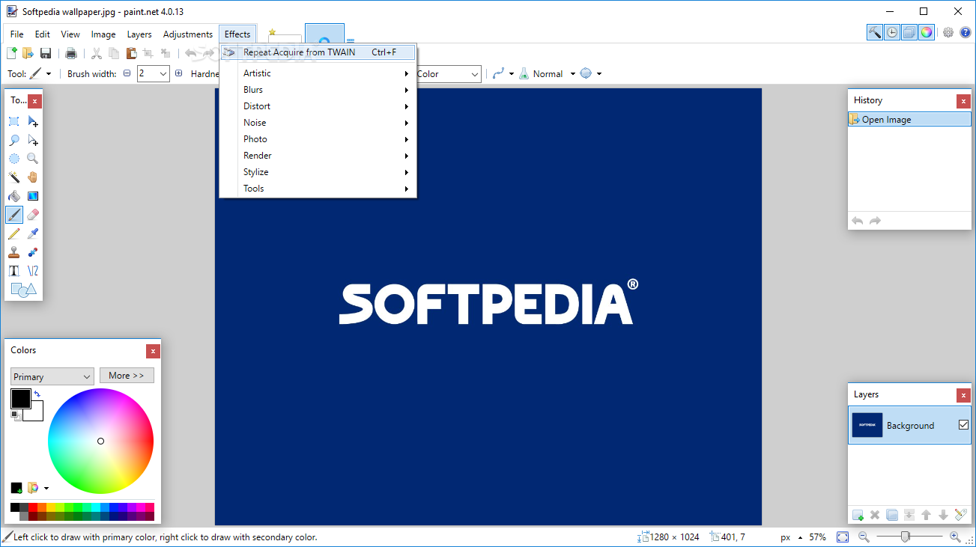The image size is (976, 547).
Task: Open the Distort effects submenu
Action: coord(318,106)
